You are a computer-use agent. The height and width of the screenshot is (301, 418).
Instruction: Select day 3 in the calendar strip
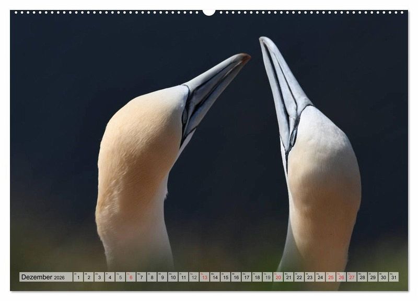(99, 277)
